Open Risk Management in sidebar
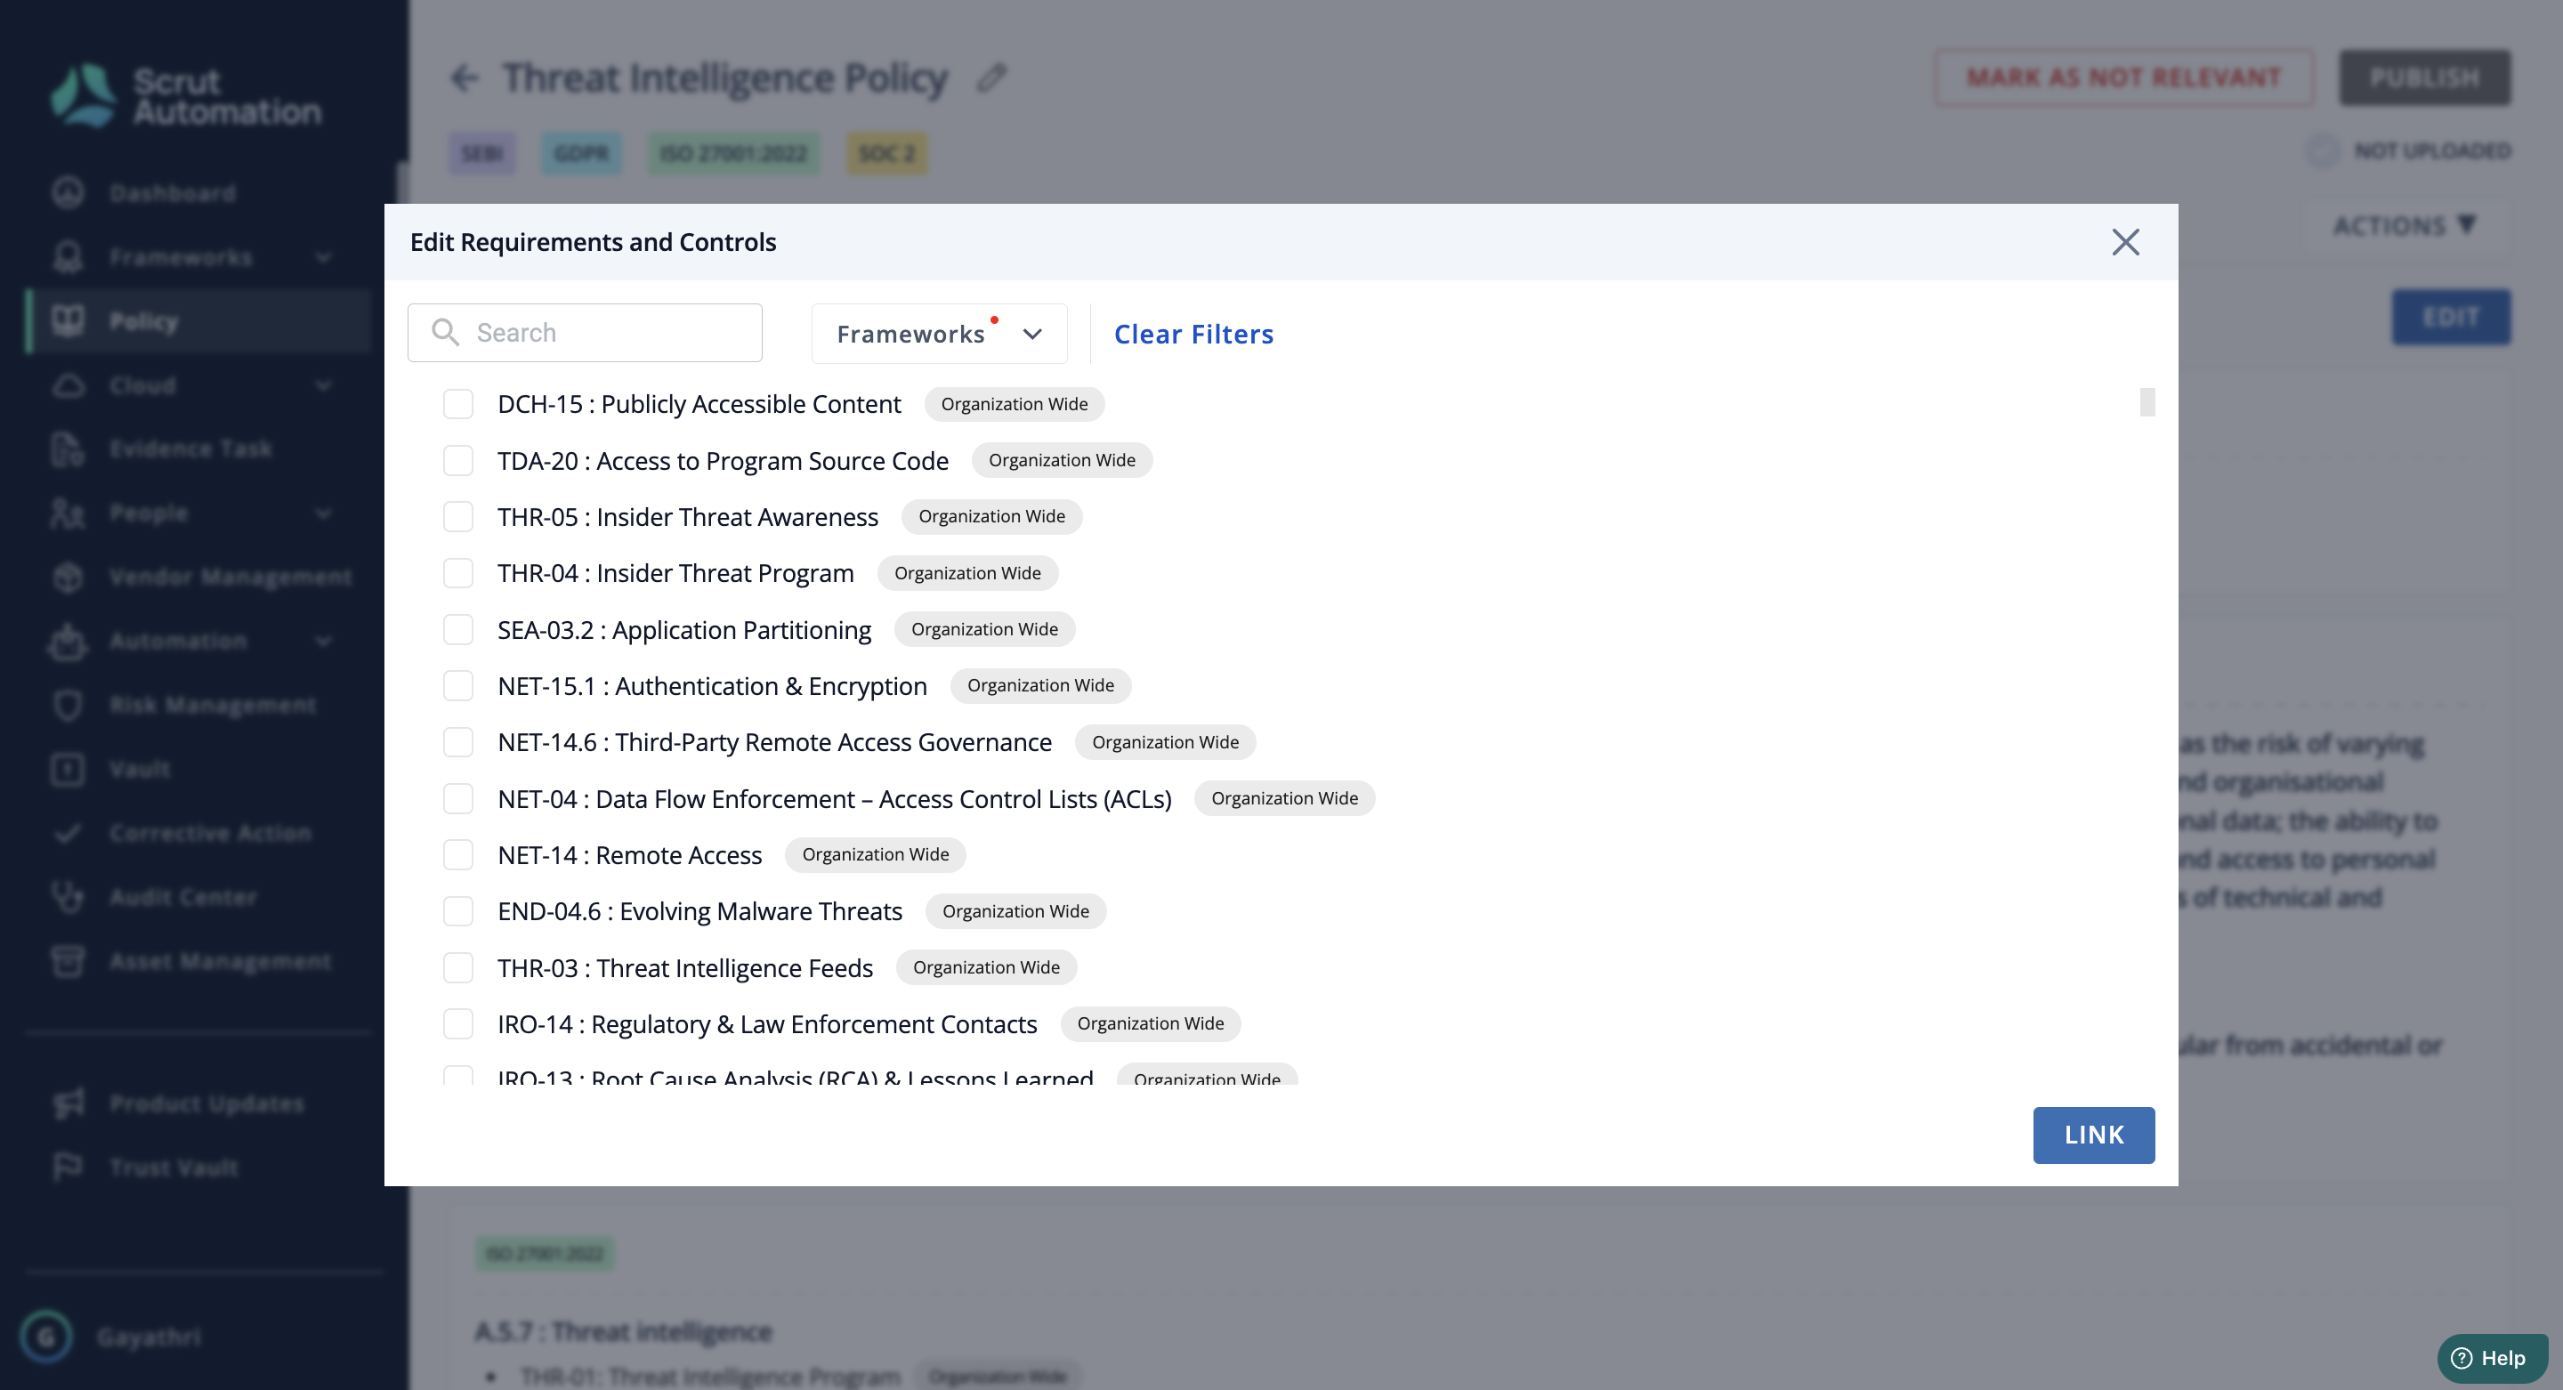This screenshot has height=1390, width=2563. pyautogui.click(x=213, y=706)
